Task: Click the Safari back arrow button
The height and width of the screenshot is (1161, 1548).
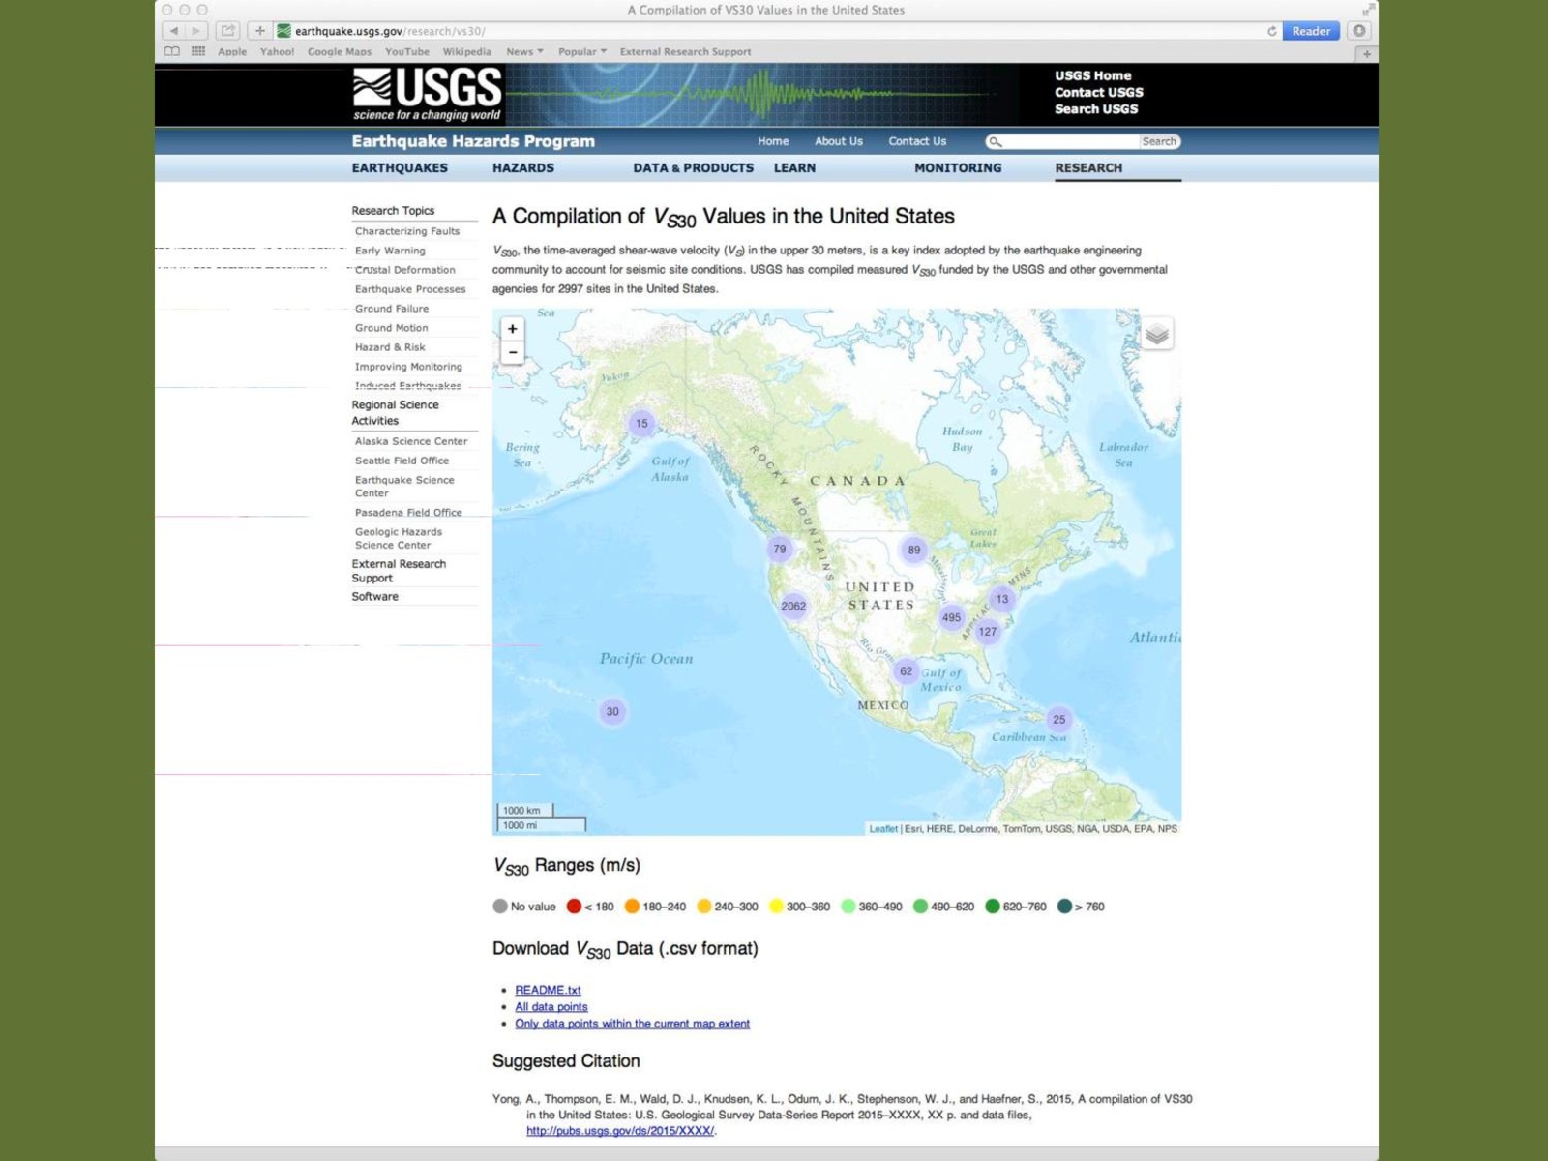Action: click(174, 31)
